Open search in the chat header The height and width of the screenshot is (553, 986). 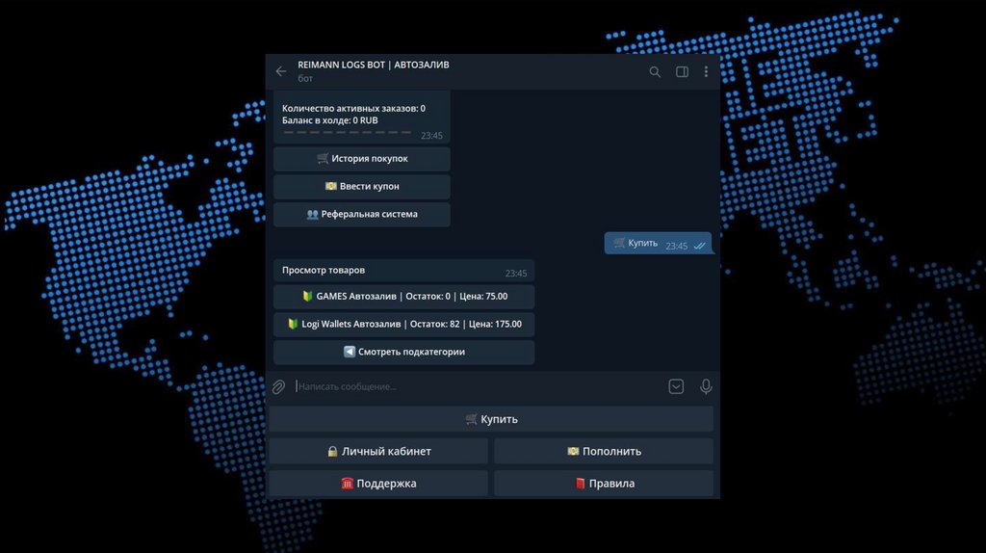(655, 71)
